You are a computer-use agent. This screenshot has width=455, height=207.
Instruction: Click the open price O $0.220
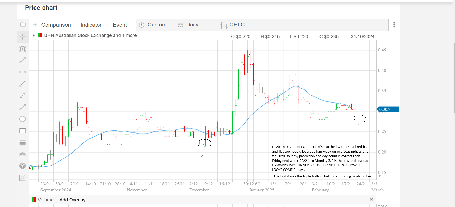pyautogui.click(x=241, y=37)
